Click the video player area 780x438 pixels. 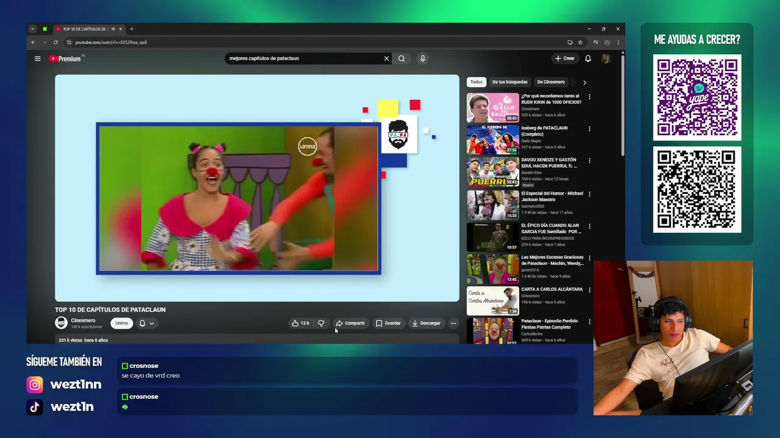point(257,188)
